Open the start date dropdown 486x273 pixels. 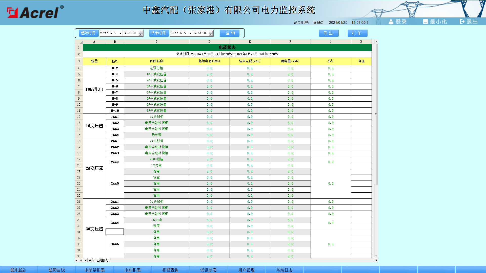pos(120,33)
